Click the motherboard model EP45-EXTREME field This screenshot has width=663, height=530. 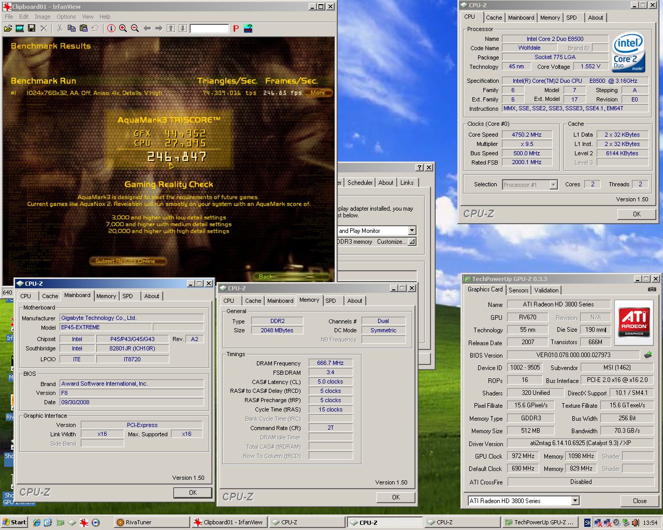[x=106, y=327]
